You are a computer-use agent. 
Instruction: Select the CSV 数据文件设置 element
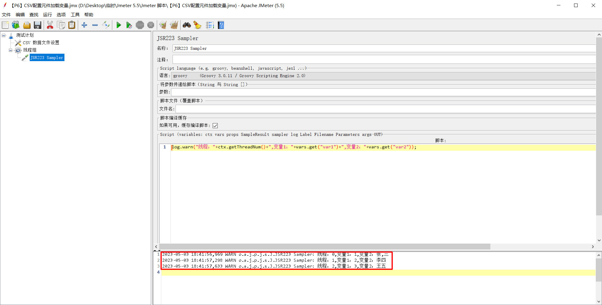41,43
